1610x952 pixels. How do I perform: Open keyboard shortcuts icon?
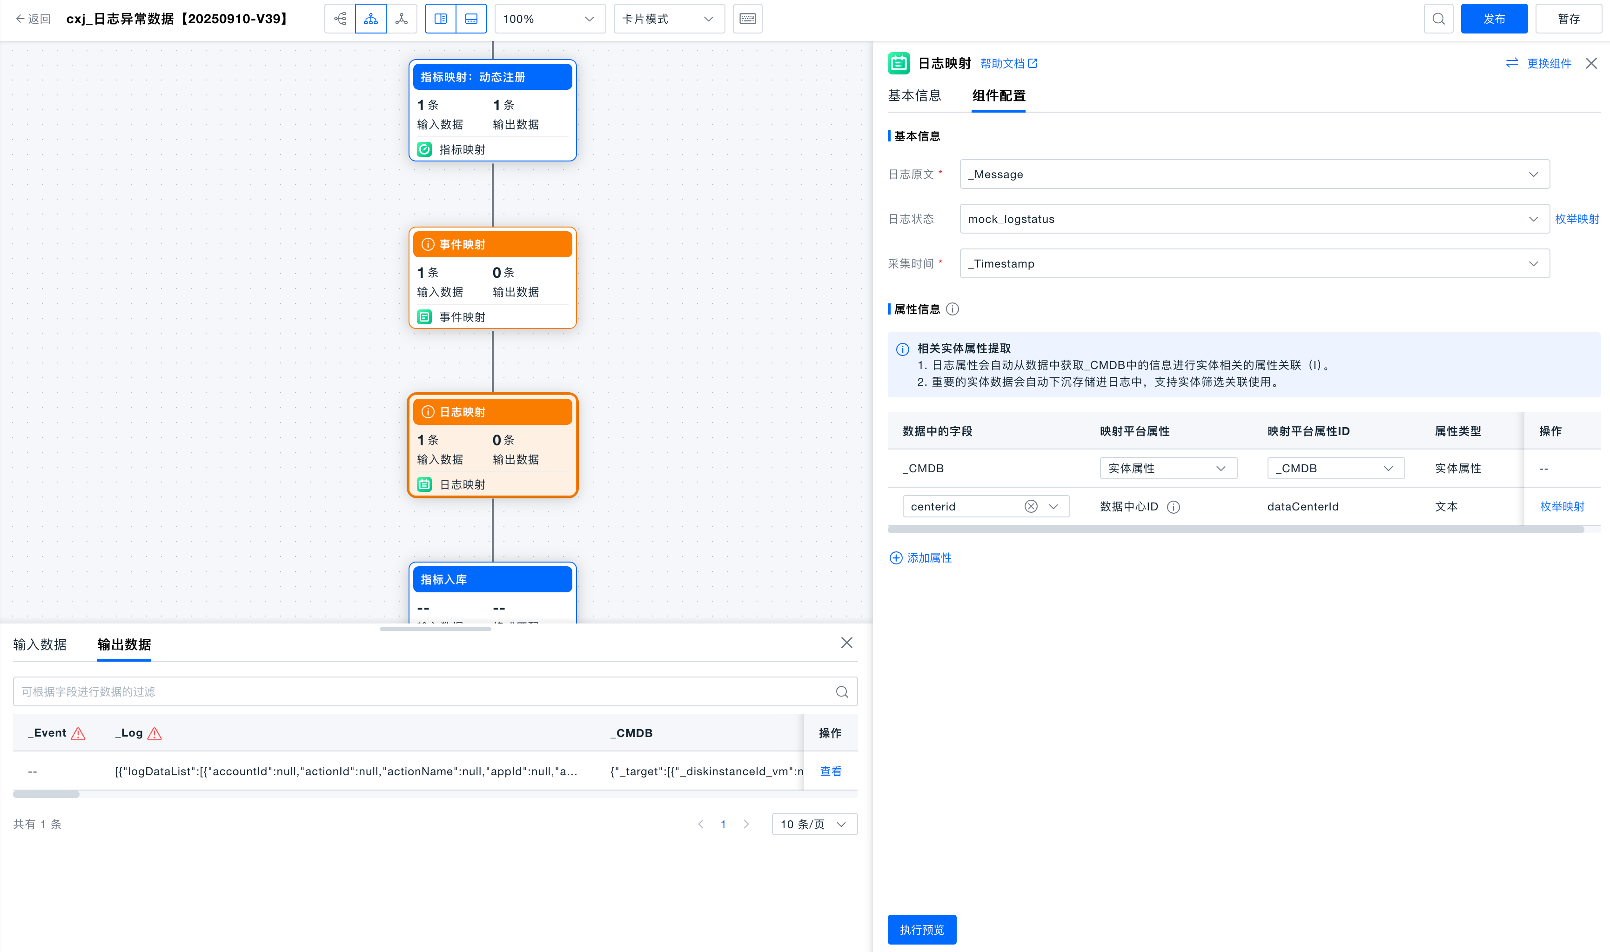747,19
